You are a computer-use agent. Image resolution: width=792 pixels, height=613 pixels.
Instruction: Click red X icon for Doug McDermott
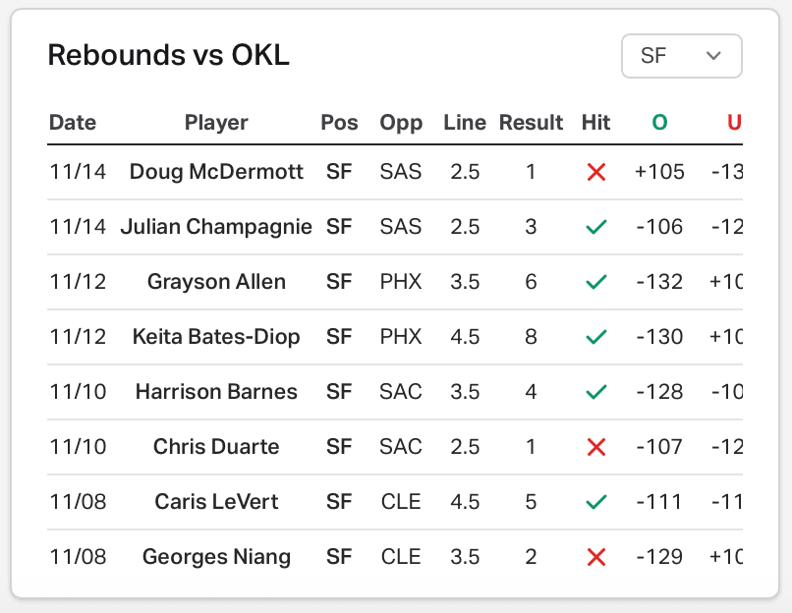click(x=596, y=172)
